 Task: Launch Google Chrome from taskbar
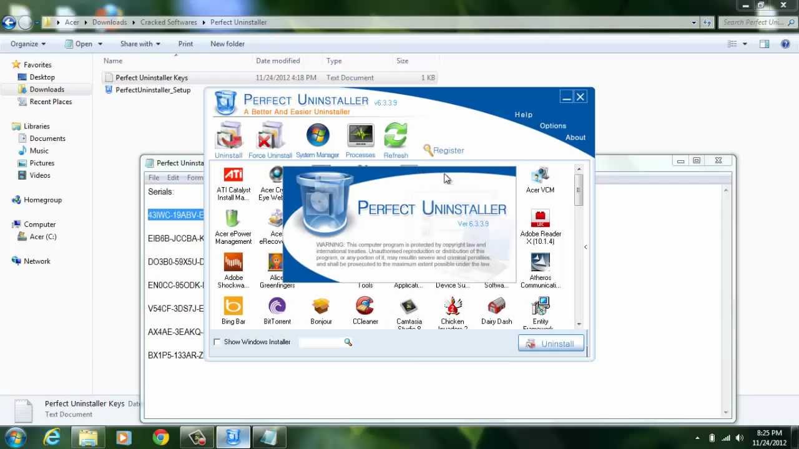point(161,438)
